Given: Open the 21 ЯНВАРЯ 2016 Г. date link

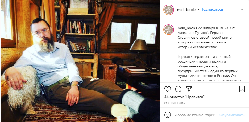Looking at the screenshot, I should click(176, 103).
